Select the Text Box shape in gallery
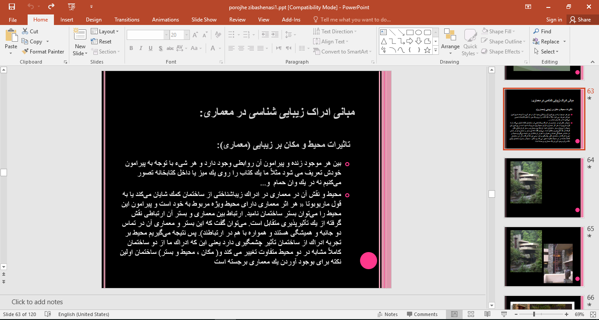 click(x=383, y=32)
